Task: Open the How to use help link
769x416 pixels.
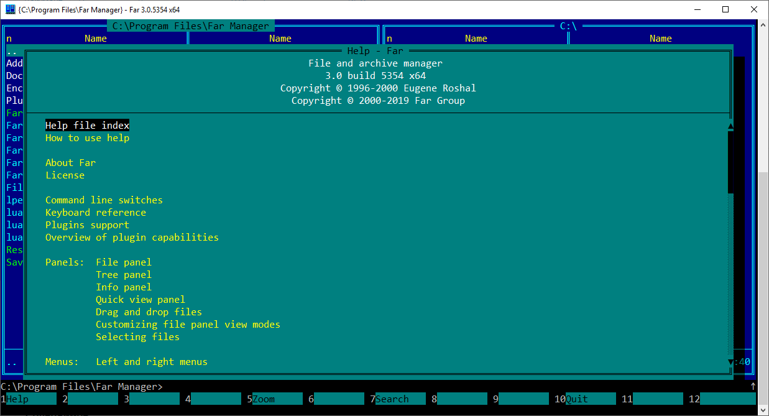Action: coord(87,138)
